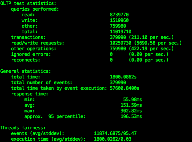
Task: Click the read queries value 8739770
Action: 119,15
